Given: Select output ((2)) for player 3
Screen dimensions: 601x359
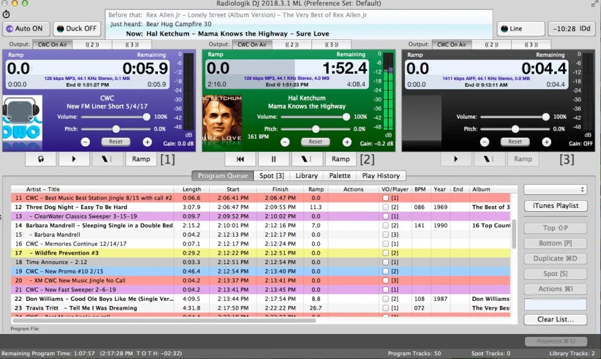Looking at the screenshot, I should click(491, 44).
